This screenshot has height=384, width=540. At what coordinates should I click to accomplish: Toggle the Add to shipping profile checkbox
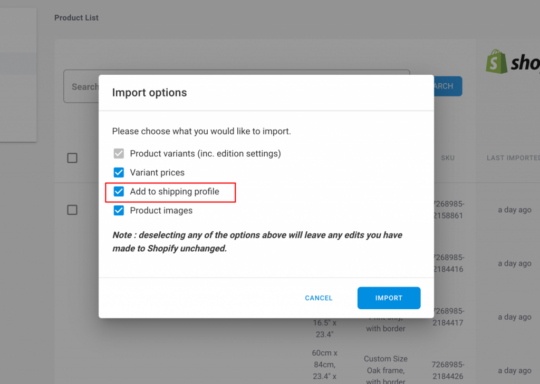coord(119,191)
